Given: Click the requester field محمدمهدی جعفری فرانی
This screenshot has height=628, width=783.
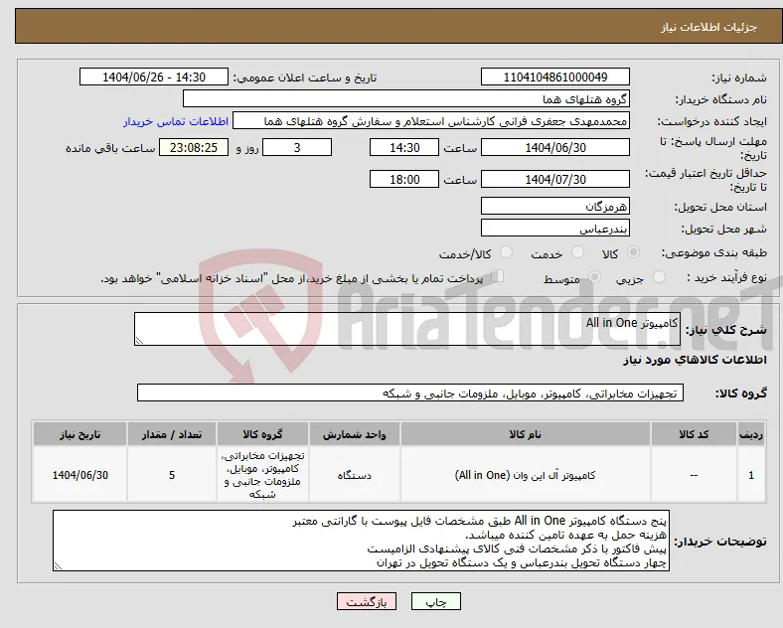Looking at the screenshot, I should (x=431, y=121).
